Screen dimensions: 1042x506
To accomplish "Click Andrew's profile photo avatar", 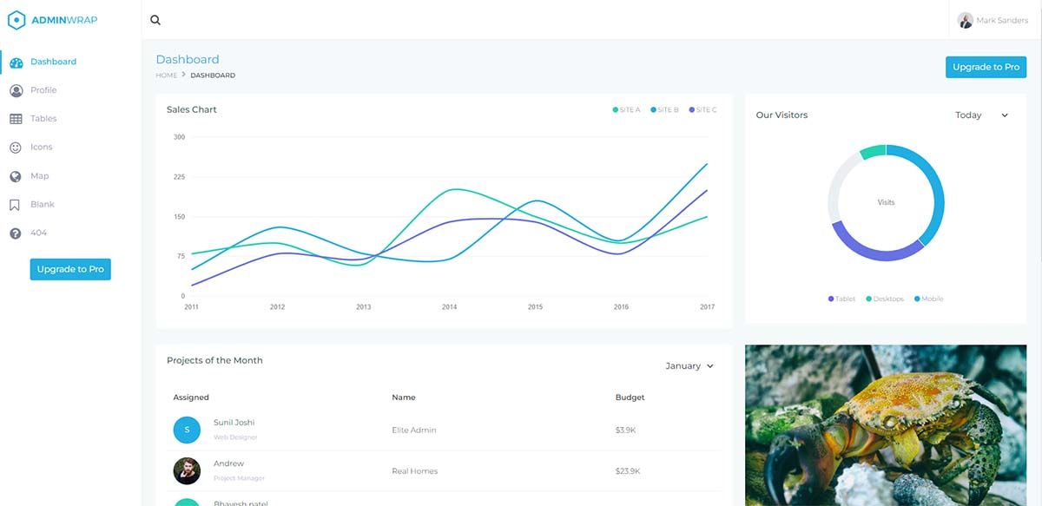I will (187, 470).
